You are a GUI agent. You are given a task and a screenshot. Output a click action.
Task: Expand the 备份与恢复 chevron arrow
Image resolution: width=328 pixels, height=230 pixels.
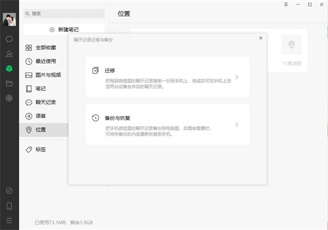(x=237, y=125)
